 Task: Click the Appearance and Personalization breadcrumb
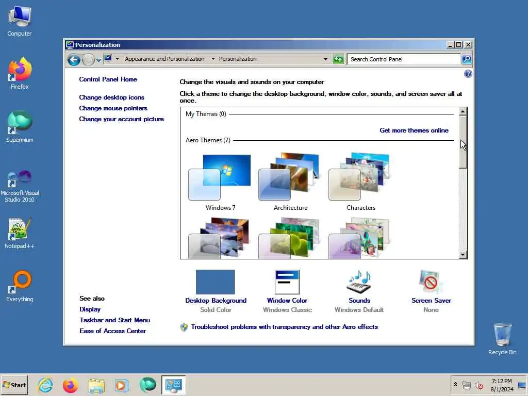pos(164,59)
